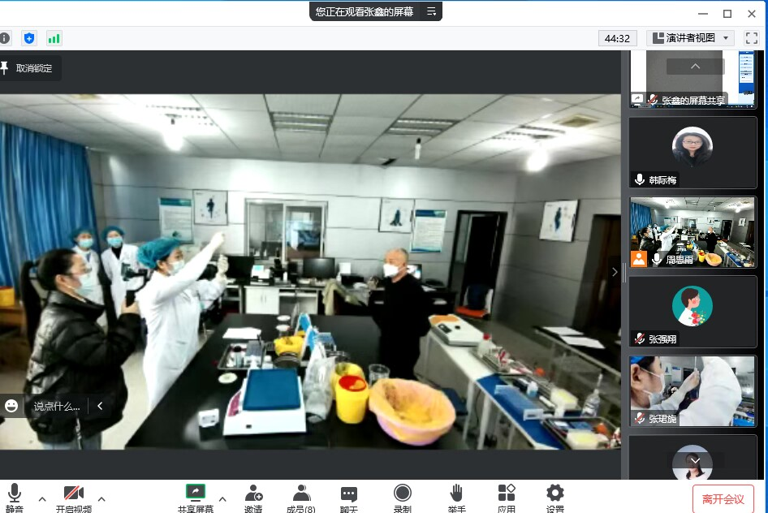Image resolution: width=768 pixels, height=513 pixels.
Task: Open the invite (邀请) icon
Action: point(253,493)
